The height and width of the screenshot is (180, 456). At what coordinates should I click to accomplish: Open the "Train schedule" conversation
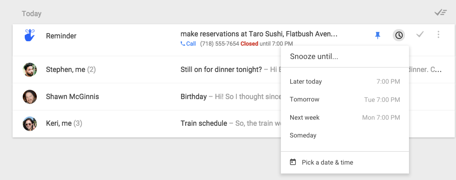(203, 123)
